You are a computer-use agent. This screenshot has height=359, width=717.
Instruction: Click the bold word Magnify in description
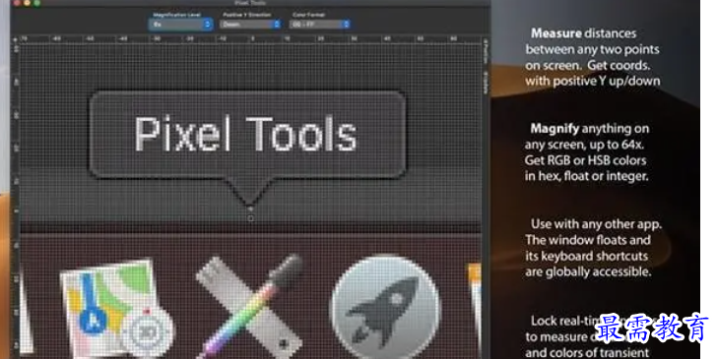click(554, 129)
